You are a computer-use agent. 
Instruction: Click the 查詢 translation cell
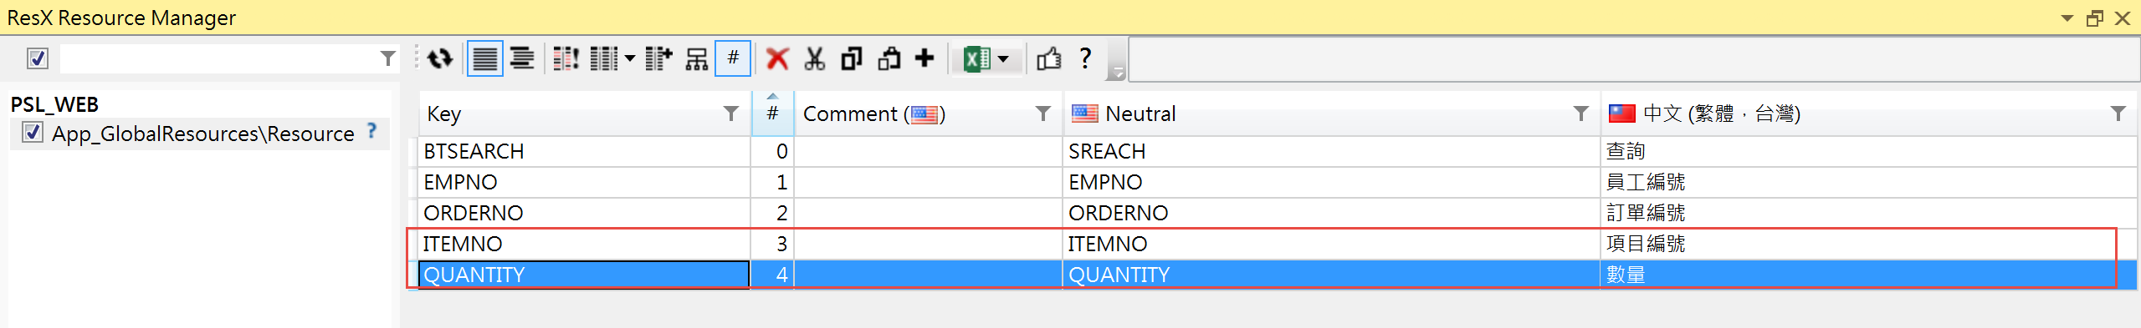pos(1869,152)
